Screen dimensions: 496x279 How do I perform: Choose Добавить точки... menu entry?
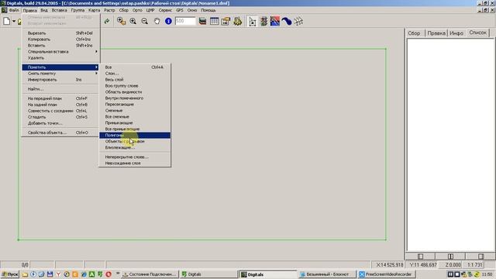pyautogui.click(x=60, y=123)
